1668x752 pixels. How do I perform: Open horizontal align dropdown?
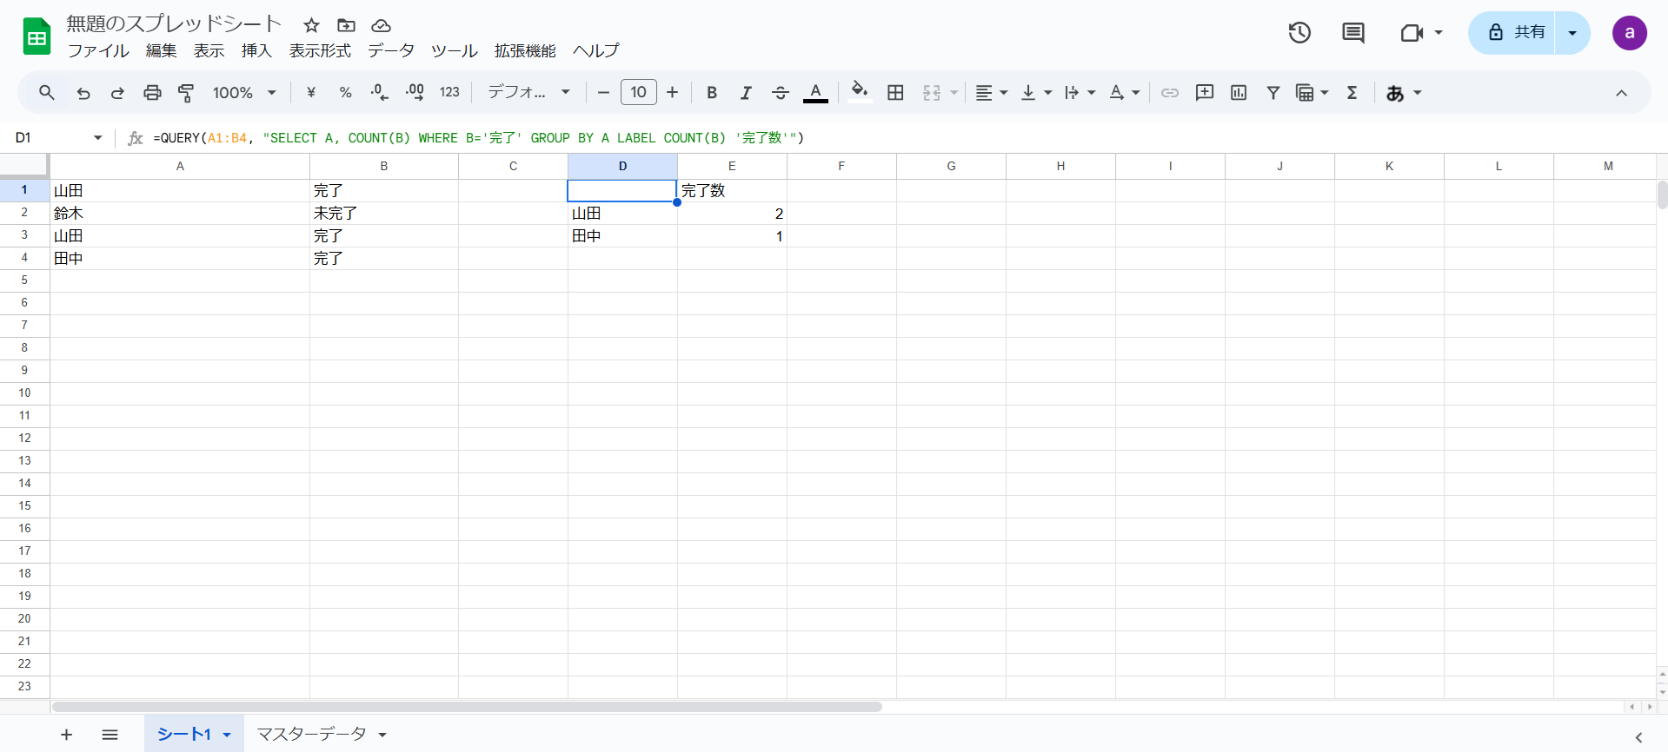click(991, 93)
